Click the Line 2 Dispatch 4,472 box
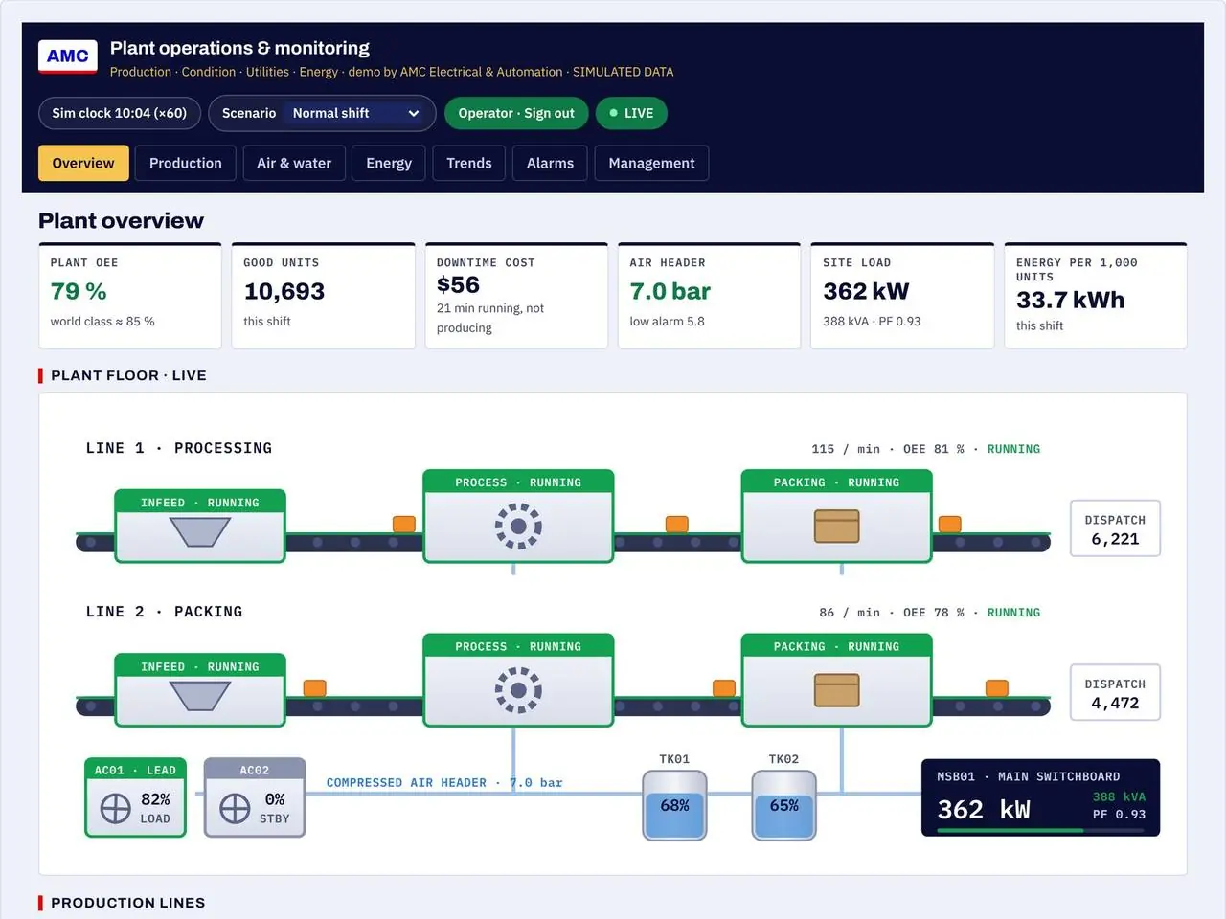Viewport: 1226px width, 919px height. pyautogui.click(x=1115, y=692)
